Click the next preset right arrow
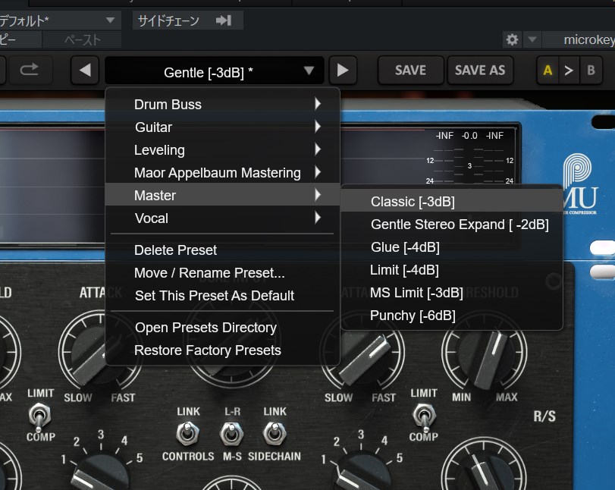615x490 pixels. point(343,71)
